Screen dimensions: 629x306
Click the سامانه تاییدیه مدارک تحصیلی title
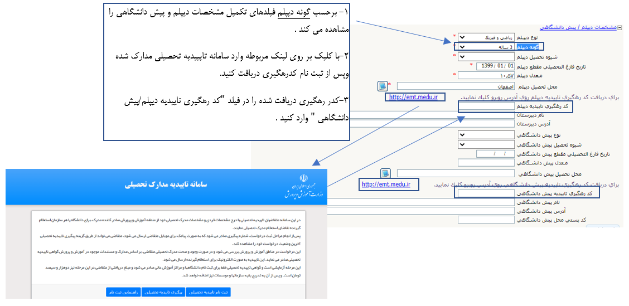pos(166,185)
